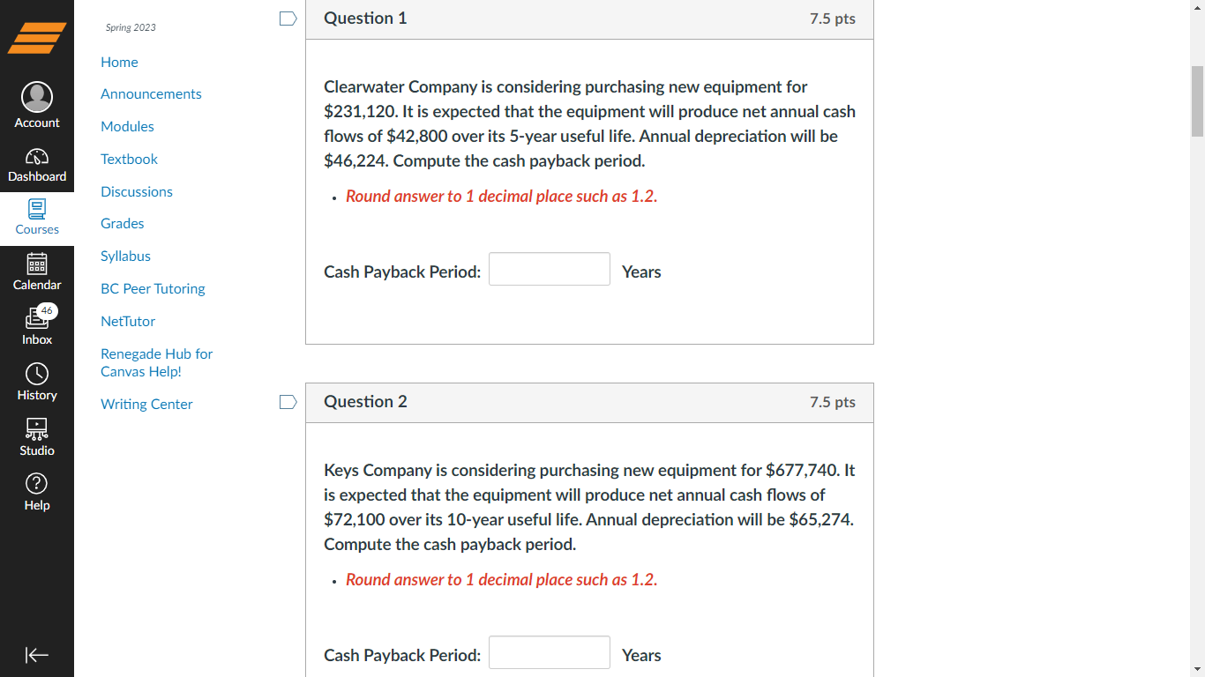Launch Canvas Studio icon
The height and width of the screenshot is (677, 1205).
[37, 431]
